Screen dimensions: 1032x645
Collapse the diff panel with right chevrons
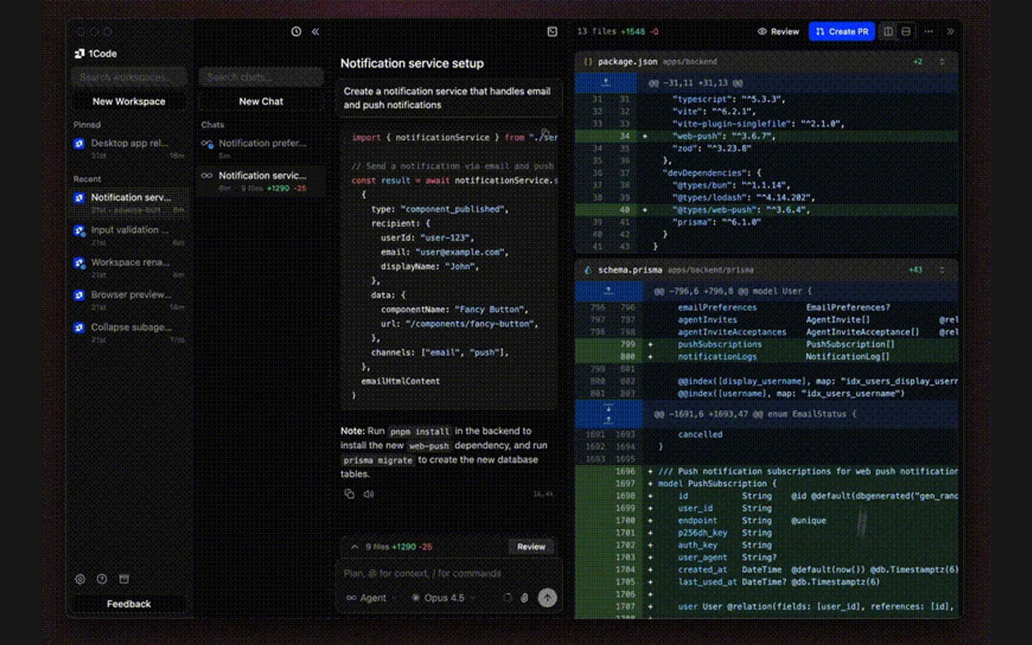[950, 32]
